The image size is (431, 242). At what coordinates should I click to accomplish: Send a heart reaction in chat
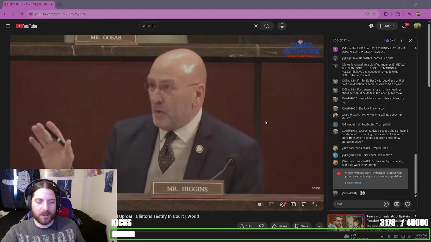pyautogui.click(x=408, y=204)
